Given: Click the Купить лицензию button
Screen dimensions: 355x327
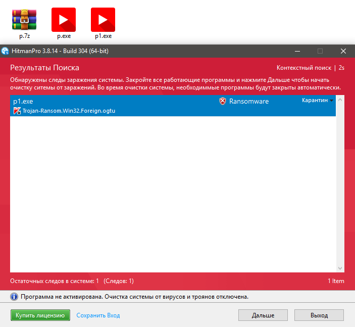Looking at the screenshot, I should (40, 315).
